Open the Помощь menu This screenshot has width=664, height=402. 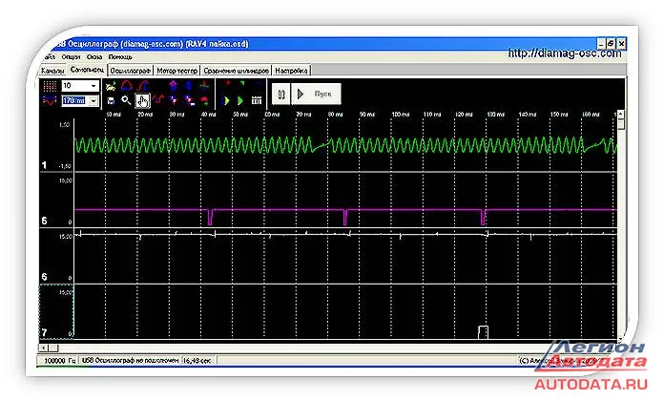click(x=120, y=57)
